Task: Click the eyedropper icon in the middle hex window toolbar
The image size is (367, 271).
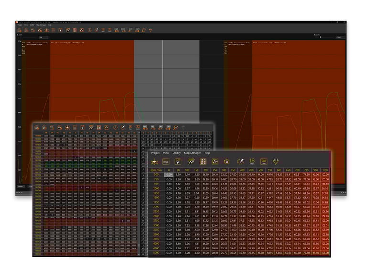Action: tap(123, 127)
